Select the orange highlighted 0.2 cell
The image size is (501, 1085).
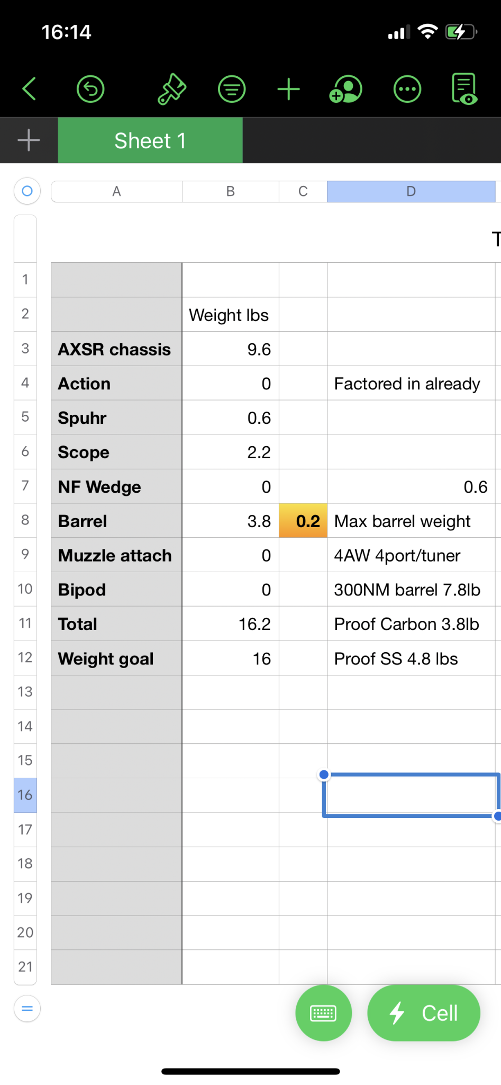[x=303, y=521]
